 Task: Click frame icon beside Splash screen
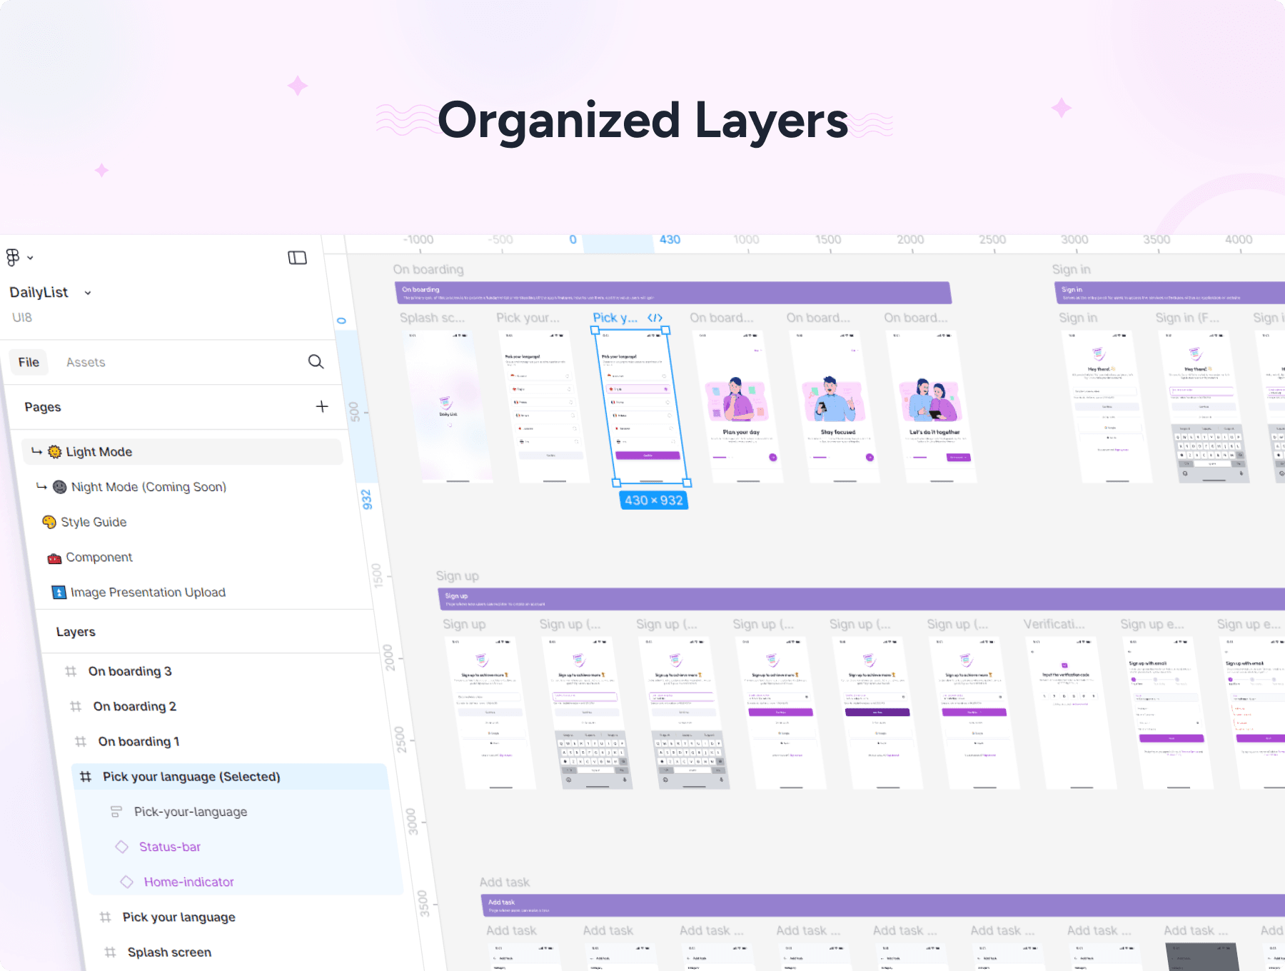point(110,952)
